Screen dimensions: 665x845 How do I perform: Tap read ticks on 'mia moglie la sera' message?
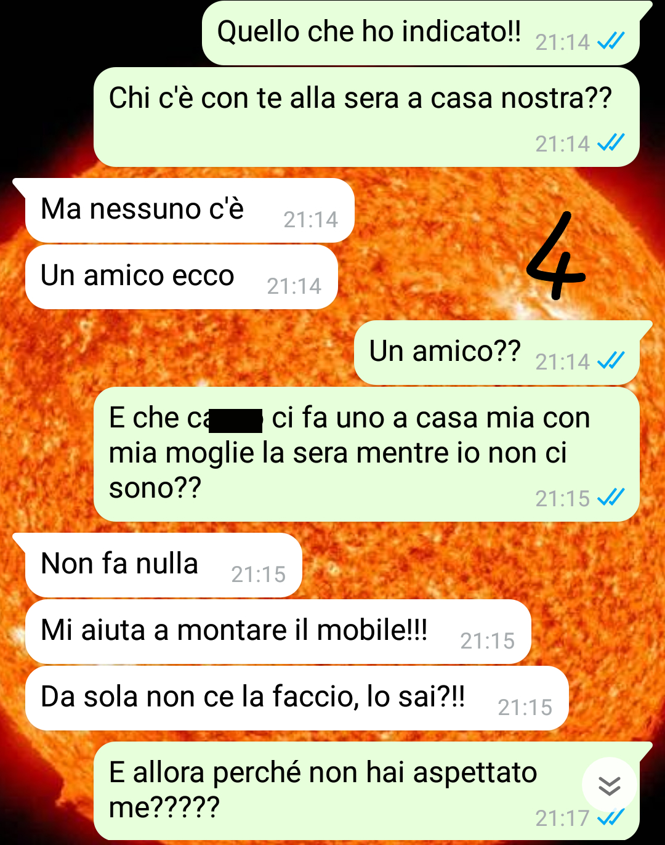click(611, 497)
